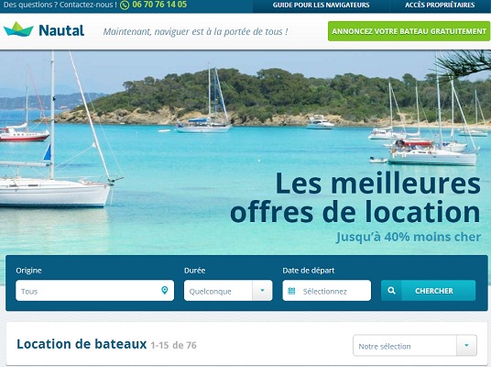Image resolution: width=491 pixels, height=367 pixels.
Task: Click the Nautal paper boat logo
Action: tap(18, 29)
